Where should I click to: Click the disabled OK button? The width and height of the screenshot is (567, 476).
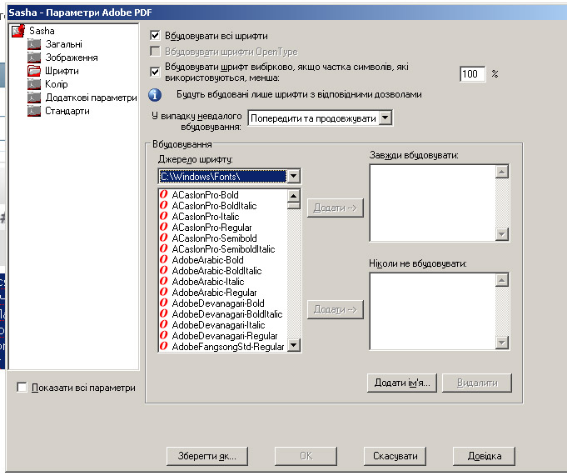[306, 456]
